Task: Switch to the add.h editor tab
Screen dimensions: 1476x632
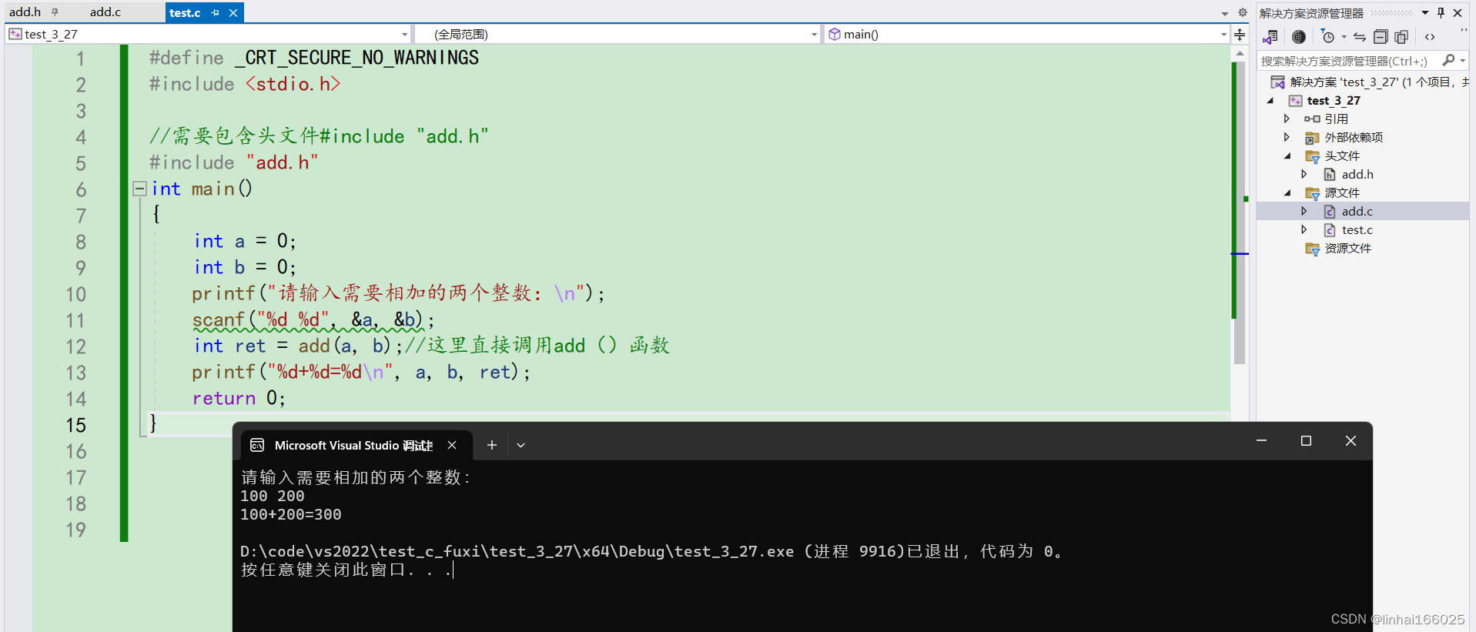Action: (25, 12)
